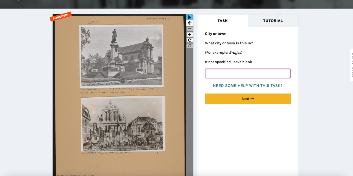Click the yellow Next button
The image size is (353, 176).
click(x=248, y=99)
